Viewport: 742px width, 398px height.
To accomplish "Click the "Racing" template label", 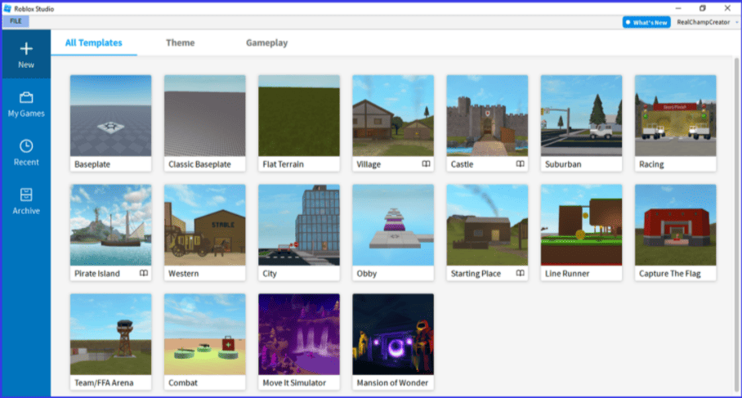I will pyautogui.click(x=651, y=164).
